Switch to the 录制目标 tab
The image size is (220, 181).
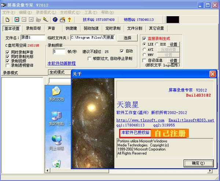click(x=33, y=28)
